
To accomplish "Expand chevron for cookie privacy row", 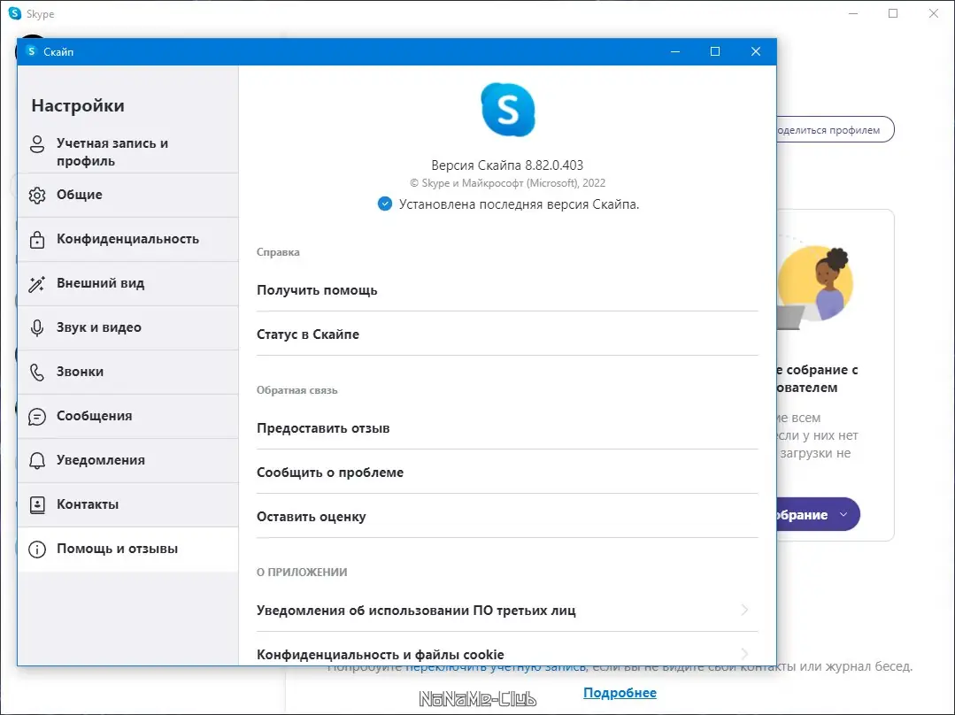I will pyautogui.click(x=745, y=654).
